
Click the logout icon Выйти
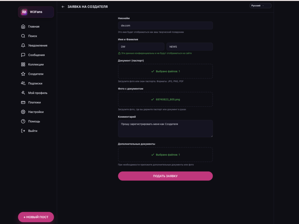[x=23, y=131]
